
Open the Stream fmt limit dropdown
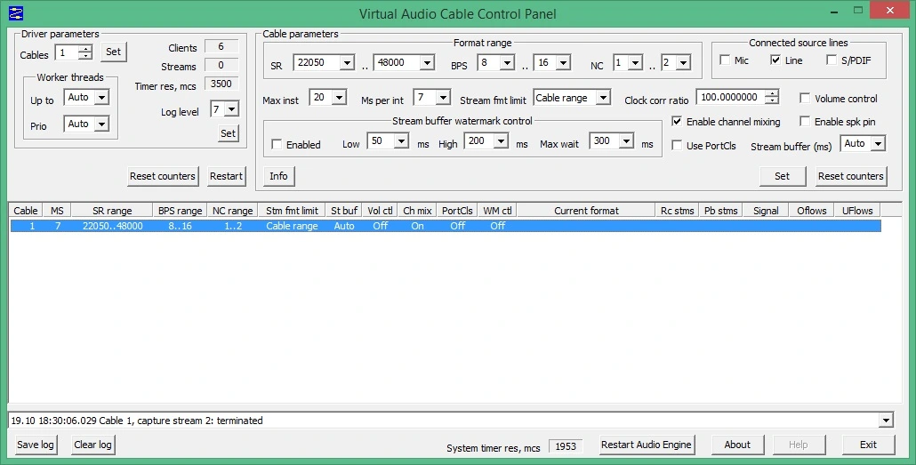pyautogui.click(x=604, y=98)
